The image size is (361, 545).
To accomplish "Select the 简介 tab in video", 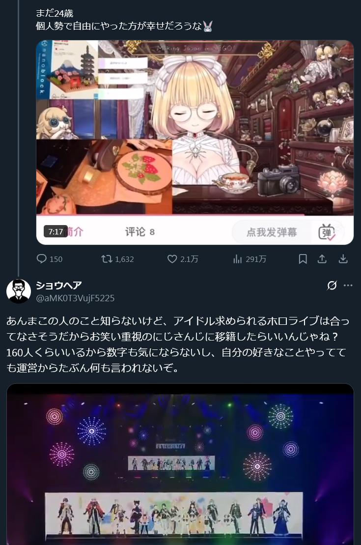I will point(74,232).
